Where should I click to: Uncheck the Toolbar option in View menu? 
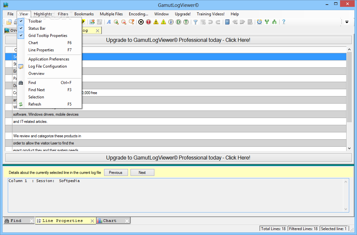[49, 21]
